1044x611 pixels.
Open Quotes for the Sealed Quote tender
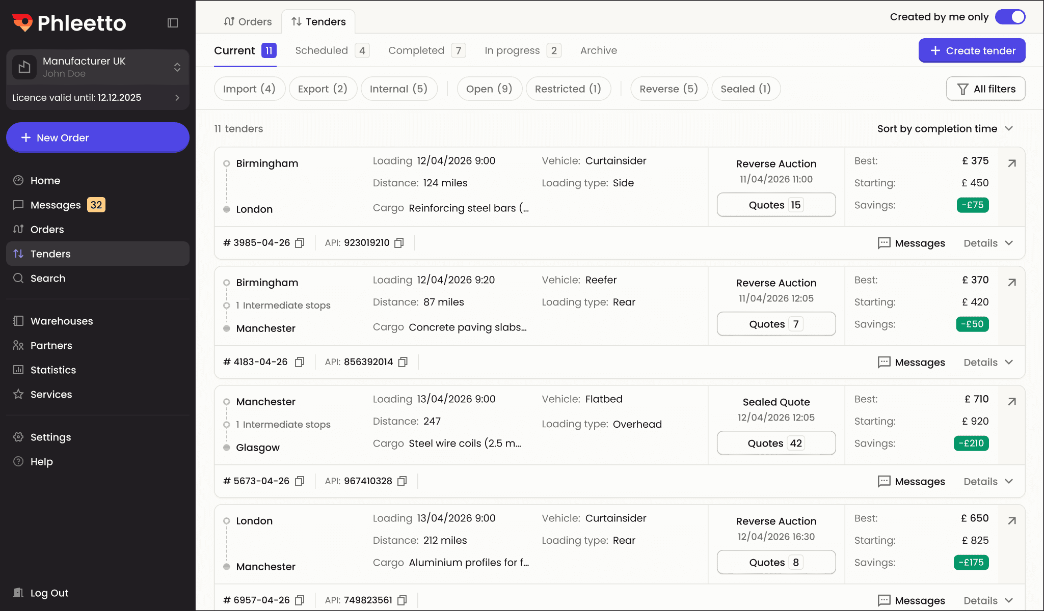(x=775, y=443)
